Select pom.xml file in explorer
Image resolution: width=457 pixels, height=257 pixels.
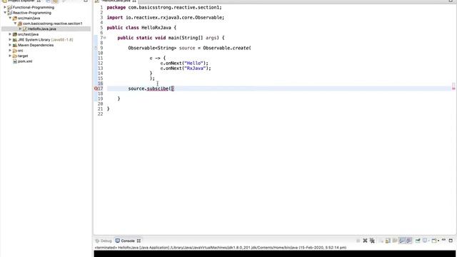[x=25, y=61]
